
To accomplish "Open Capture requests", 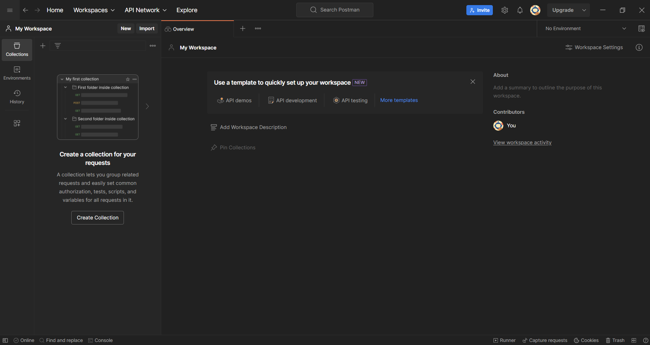I will tap(545, 340).
